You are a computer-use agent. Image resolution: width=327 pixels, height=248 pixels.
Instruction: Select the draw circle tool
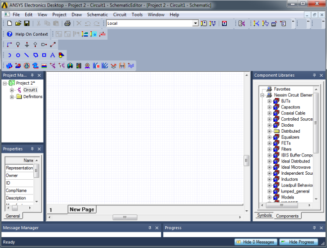(18, 55)
